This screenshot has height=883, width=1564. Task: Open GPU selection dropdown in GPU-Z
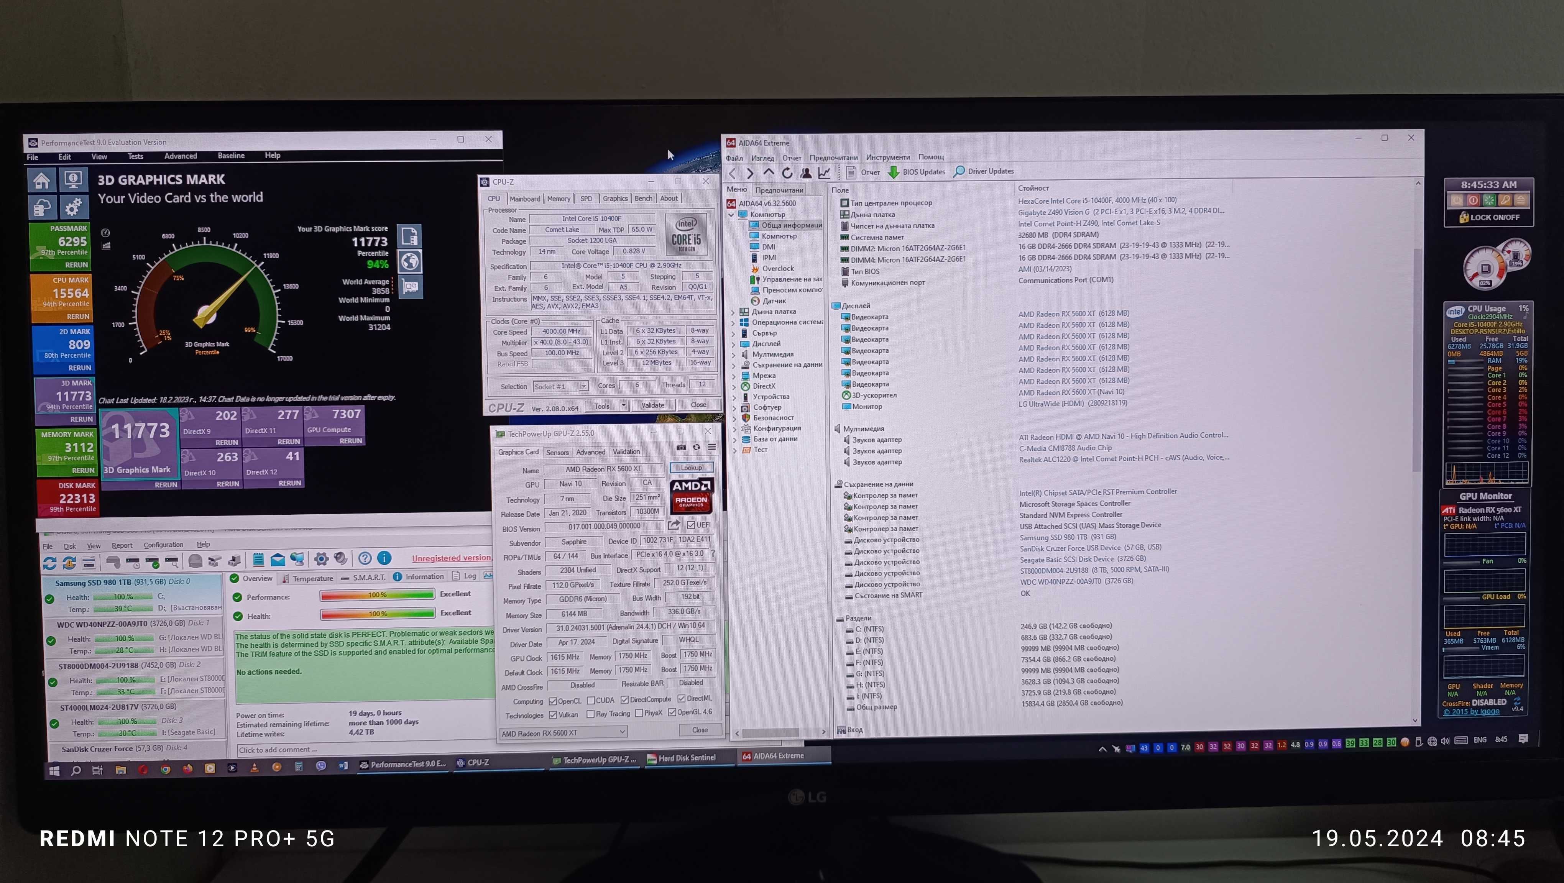tap(563, 733)
